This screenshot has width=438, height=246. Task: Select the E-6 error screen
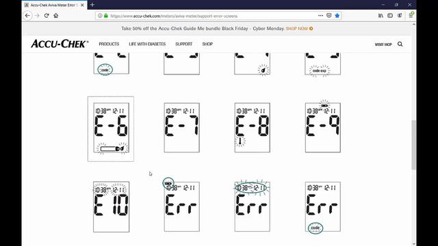111,129
